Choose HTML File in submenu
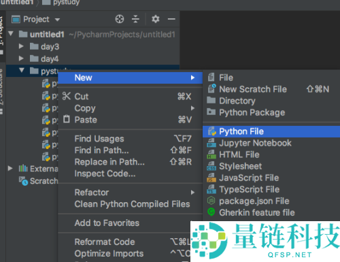 click(271, 154)
